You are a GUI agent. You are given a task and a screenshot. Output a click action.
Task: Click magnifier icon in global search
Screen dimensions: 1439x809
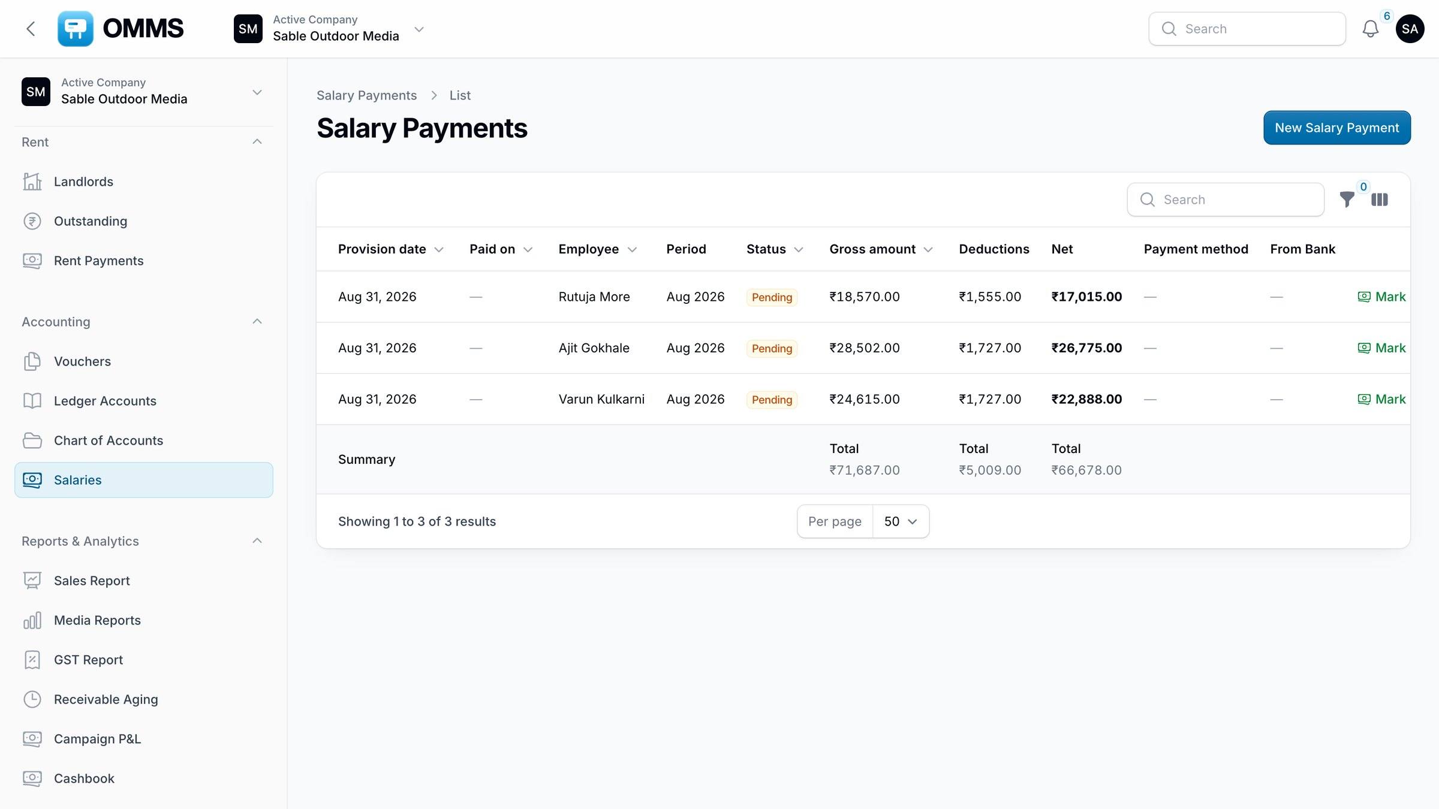click(1169, 29)
